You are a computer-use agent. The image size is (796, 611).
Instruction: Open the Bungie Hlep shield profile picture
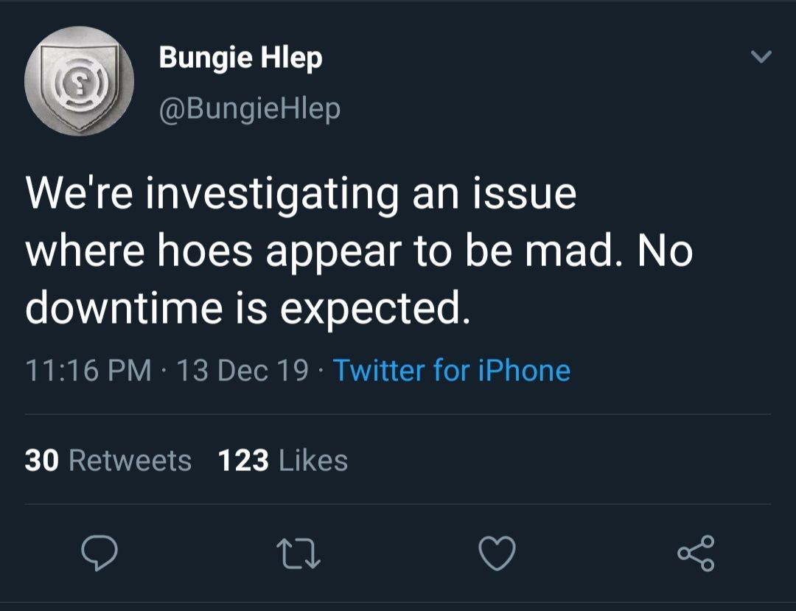point(79,81)
